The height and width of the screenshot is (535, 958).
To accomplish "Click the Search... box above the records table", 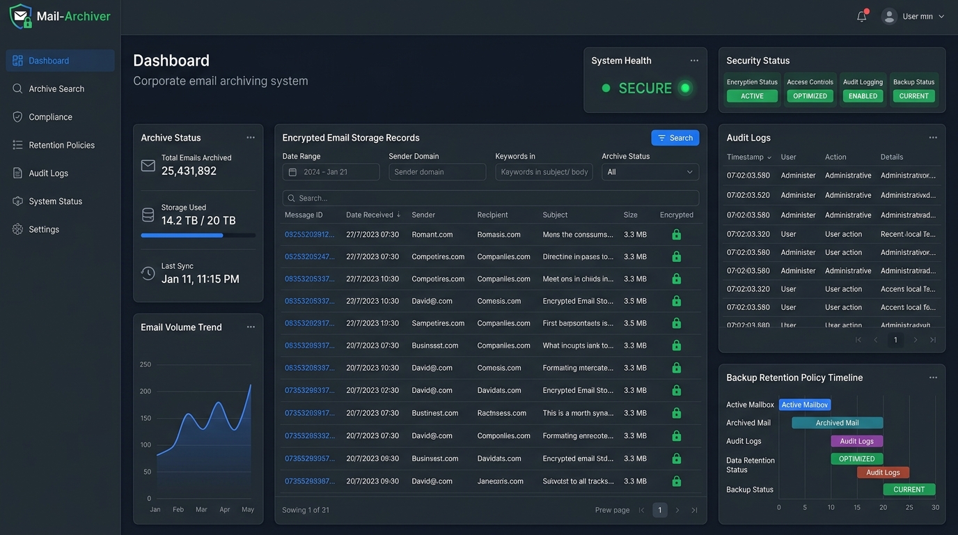I will 491,198.
